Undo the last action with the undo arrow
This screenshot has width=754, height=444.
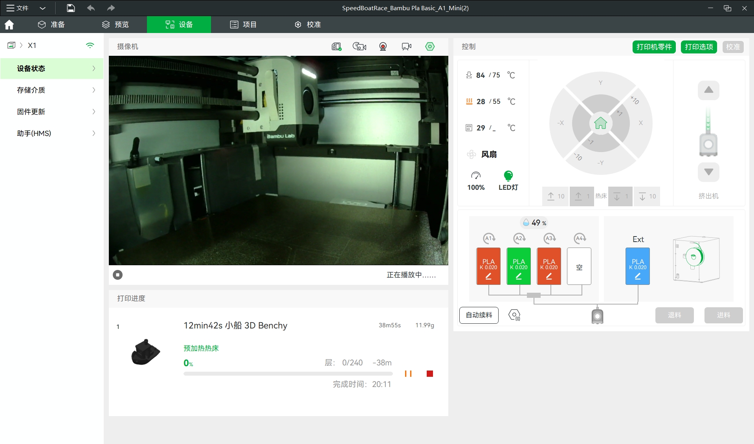tap(91, 8)
